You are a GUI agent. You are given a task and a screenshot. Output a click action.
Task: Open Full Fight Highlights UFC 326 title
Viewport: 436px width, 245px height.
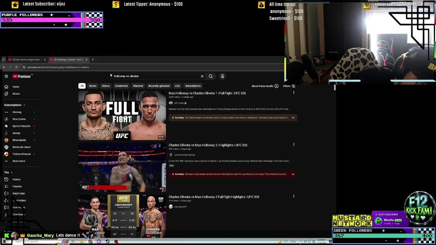[x=214, y=197]
